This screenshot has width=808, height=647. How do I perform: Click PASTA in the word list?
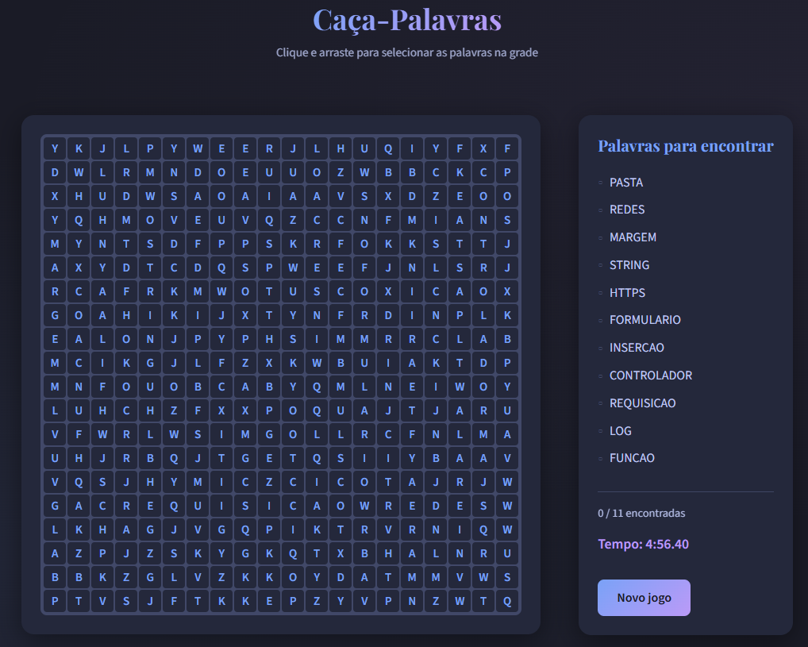pyautogui.click(x=626, y=183)
